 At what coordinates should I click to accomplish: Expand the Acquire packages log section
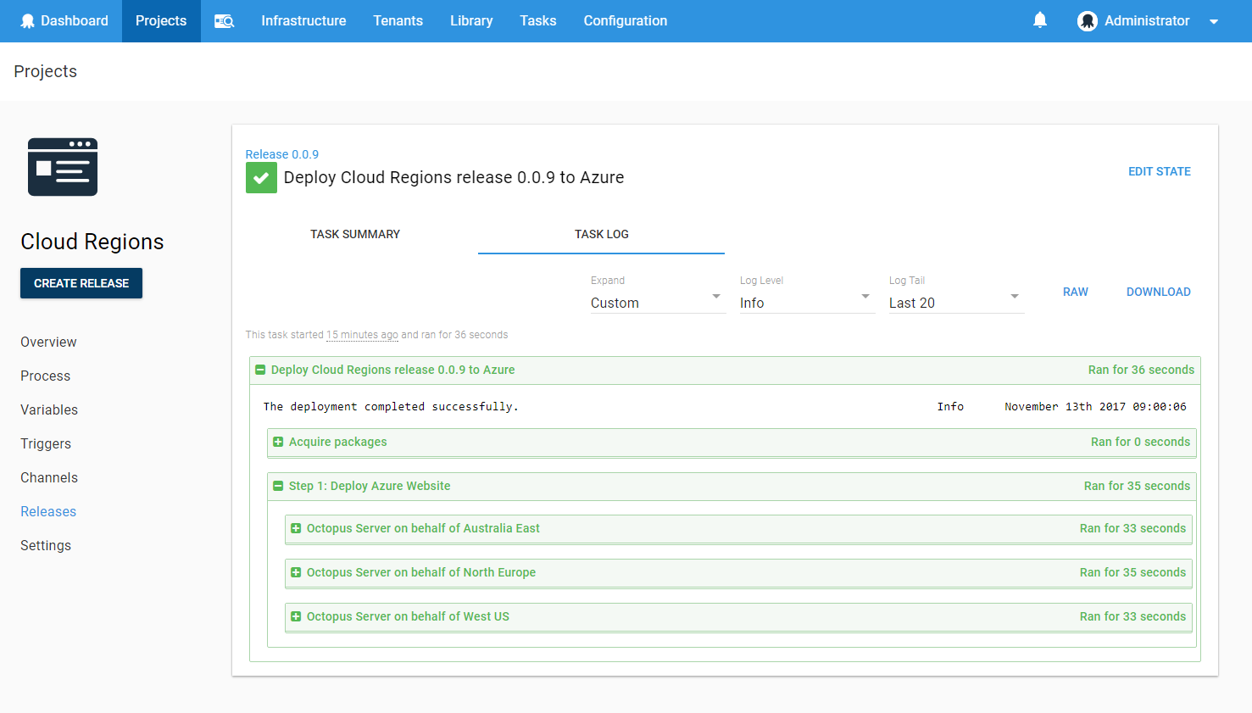(278, 442)
